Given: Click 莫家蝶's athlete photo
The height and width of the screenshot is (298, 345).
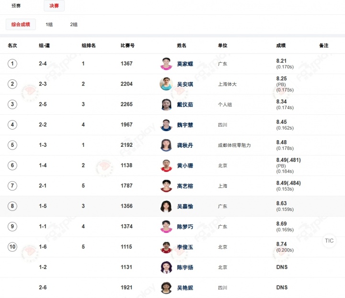Looking at the screenshot, I should (166, 64).
